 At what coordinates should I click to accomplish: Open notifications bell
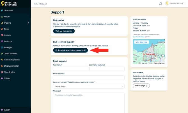pos(161,4)
